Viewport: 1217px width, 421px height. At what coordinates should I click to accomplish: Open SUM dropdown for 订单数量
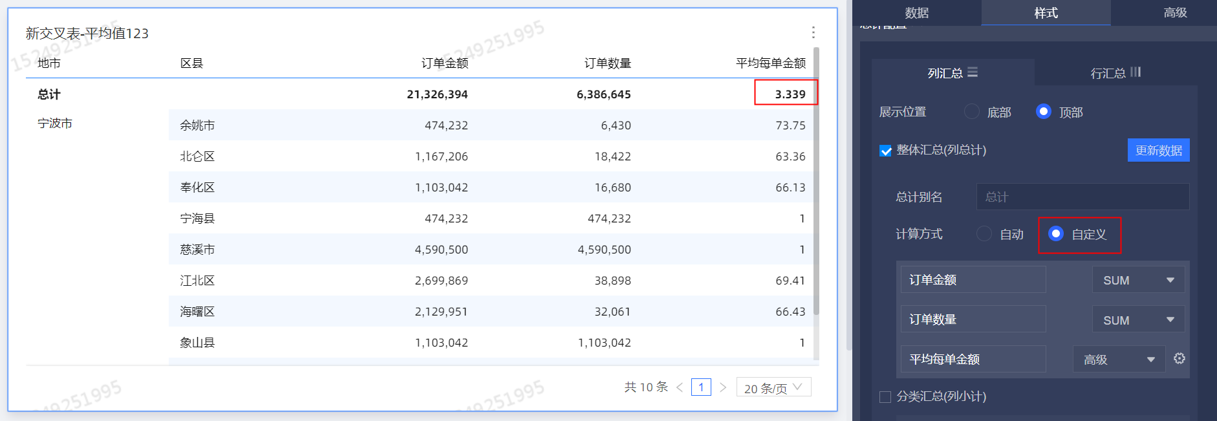[1138, 319]
